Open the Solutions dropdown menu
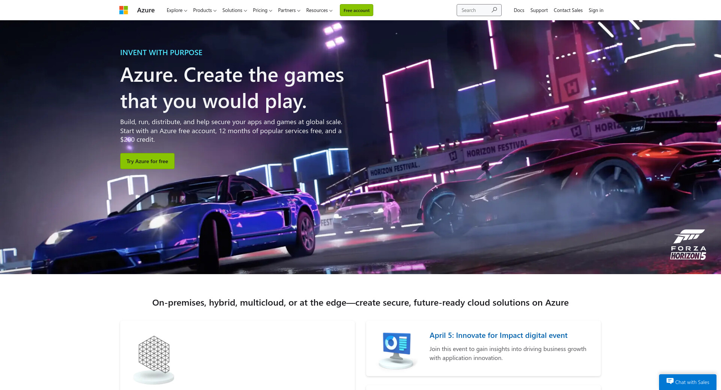This screenshot has height=390, width=721. click(x=235, y=10)
